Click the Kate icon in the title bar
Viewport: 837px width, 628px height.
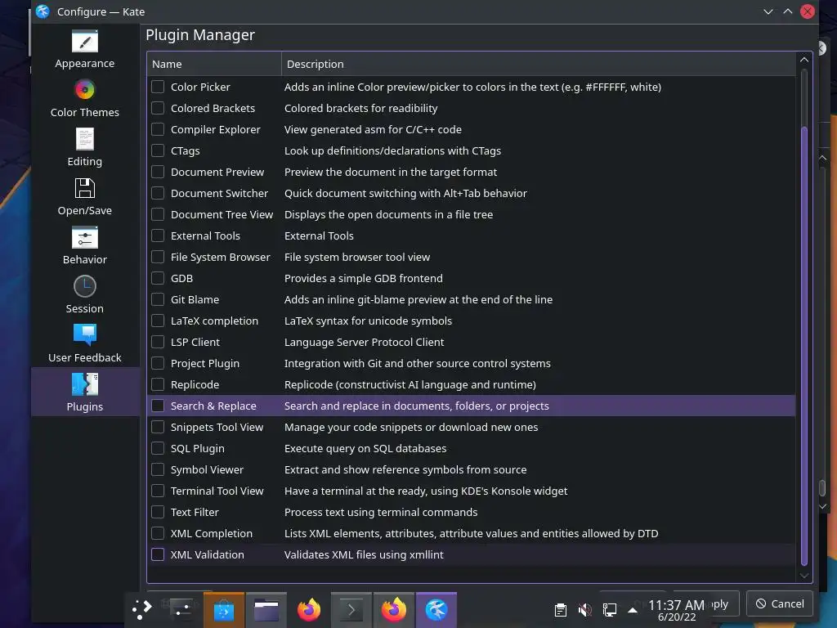pos(43,11)
